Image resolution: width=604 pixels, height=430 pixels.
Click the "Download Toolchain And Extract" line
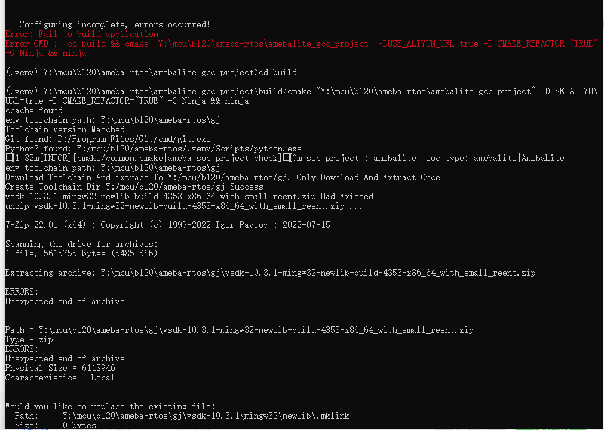pyautogui.click(x=223, y=177)
